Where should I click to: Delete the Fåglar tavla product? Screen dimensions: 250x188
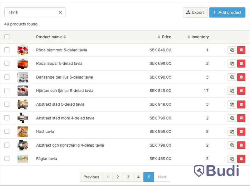[x=241, y=159]
